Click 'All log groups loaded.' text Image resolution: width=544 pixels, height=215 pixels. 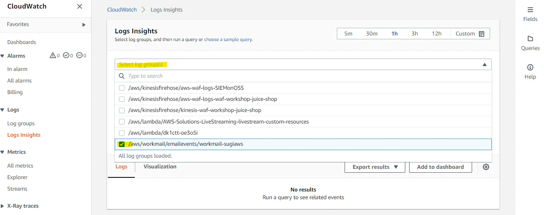point(145,156)
